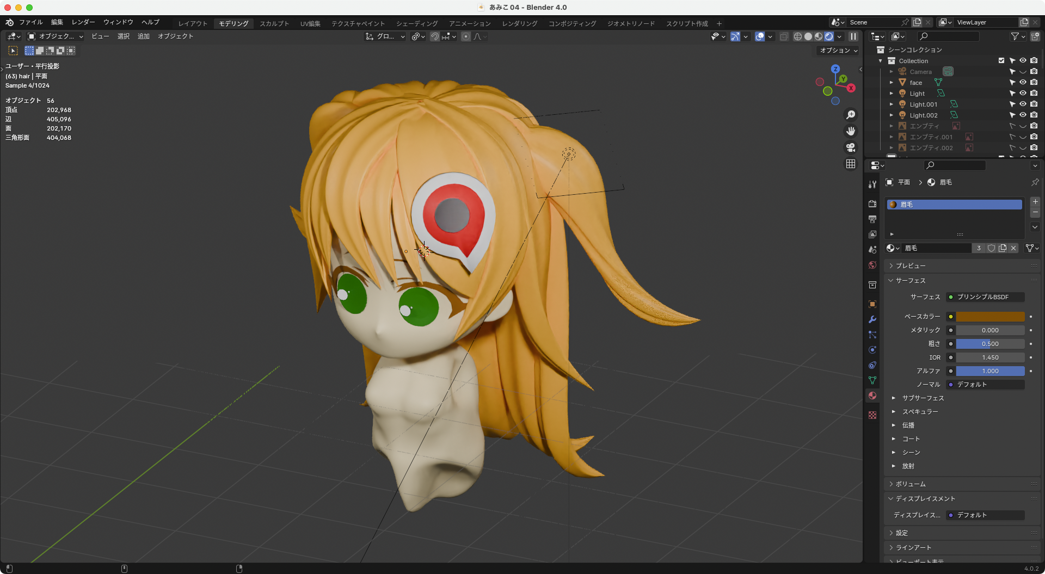The width and height of the screenshot is (1045, 574).
Task: Select rendered viewport shading
Action: point(829,36)
